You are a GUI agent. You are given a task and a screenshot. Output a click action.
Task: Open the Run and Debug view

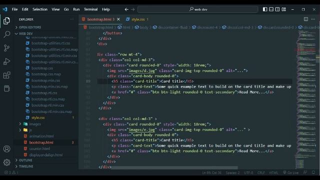(x=6, y=61)
